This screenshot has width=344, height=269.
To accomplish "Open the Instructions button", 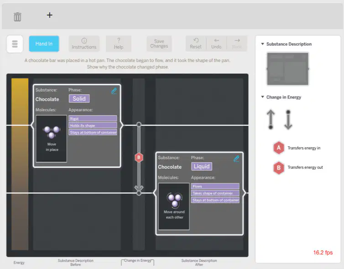I will (84, 44).
